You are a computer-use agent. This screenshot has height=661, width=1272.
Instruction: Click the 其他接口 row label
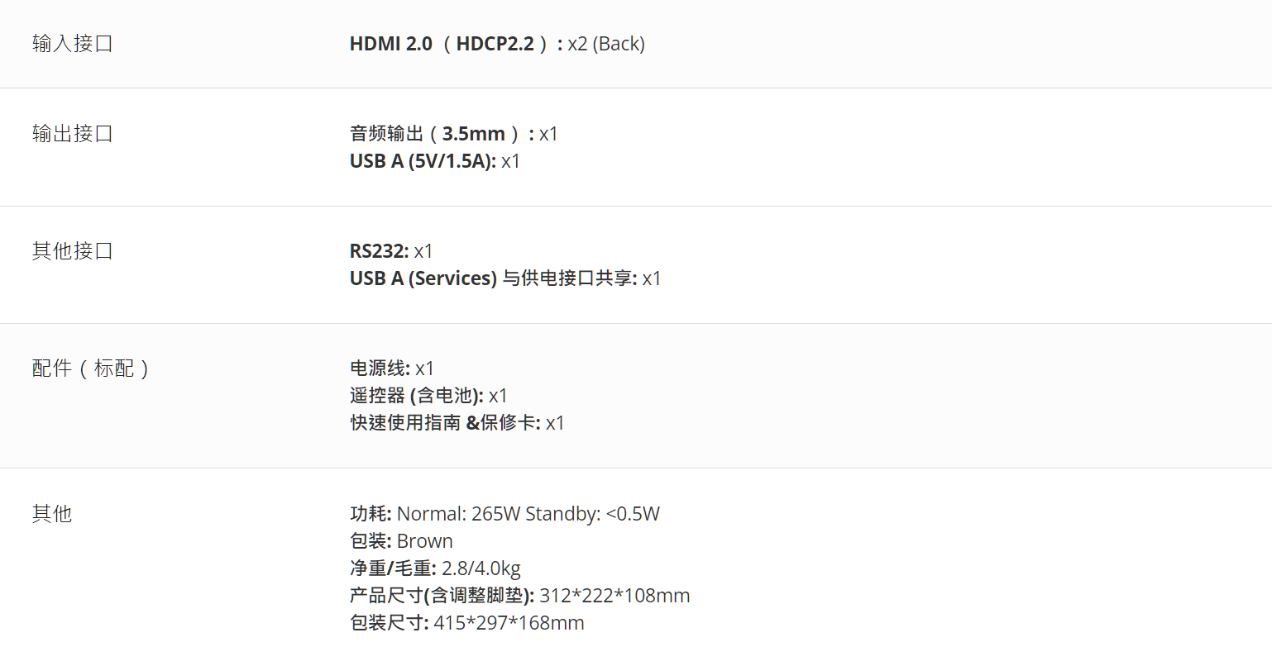73,251
